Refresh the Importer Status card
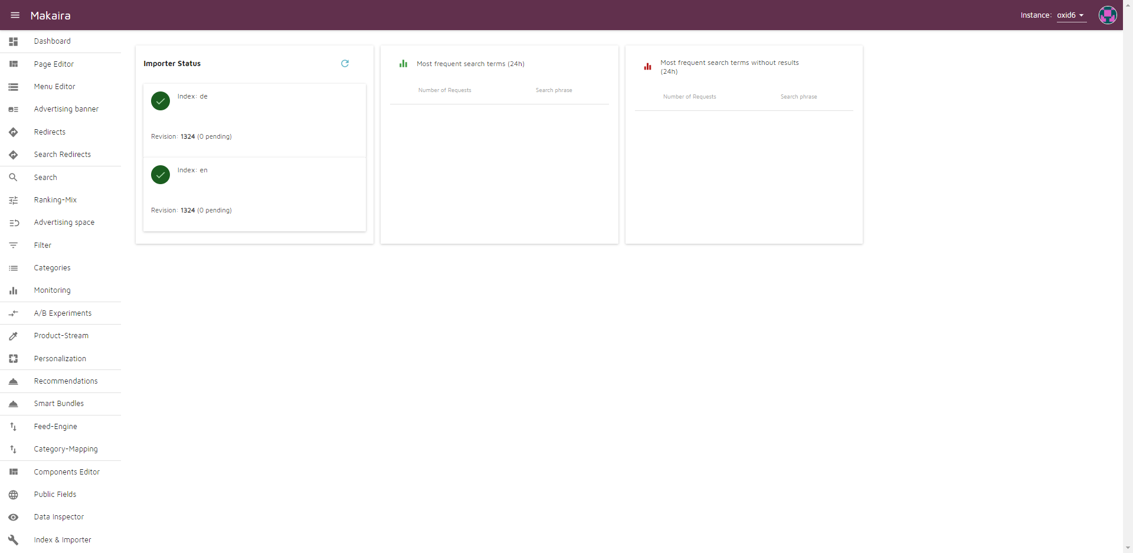 (x=345, y=63)
